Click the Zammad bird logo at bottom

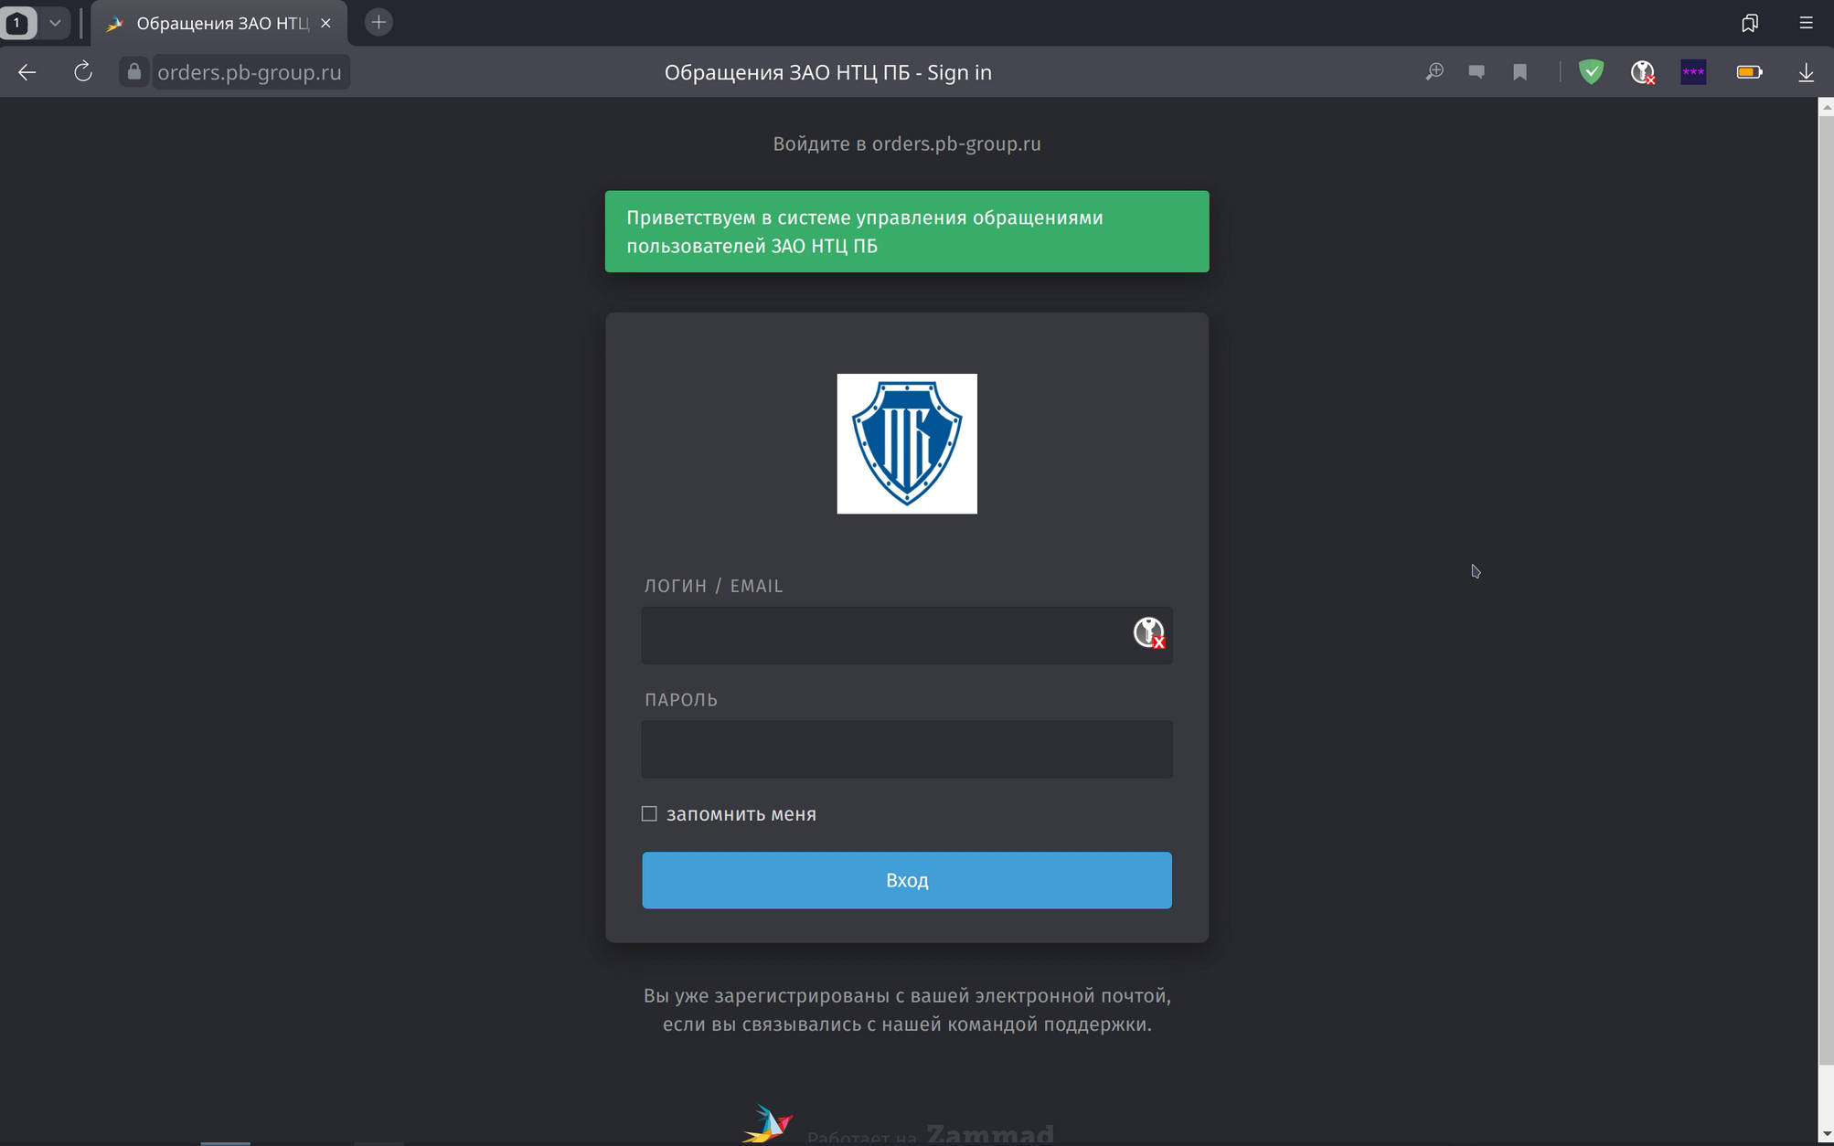pyautogui.click(x=767, y=1125)
